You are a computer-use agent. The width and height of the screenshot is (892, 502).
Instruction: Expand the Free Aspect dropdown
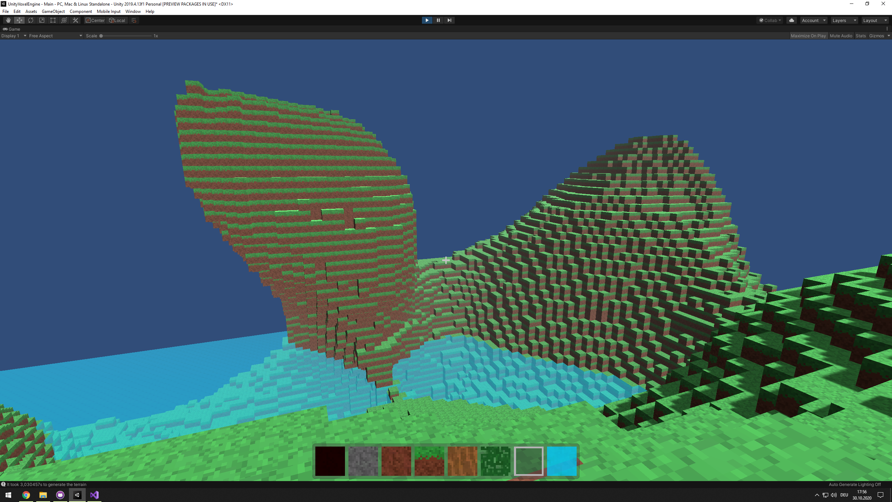(55, 36)
